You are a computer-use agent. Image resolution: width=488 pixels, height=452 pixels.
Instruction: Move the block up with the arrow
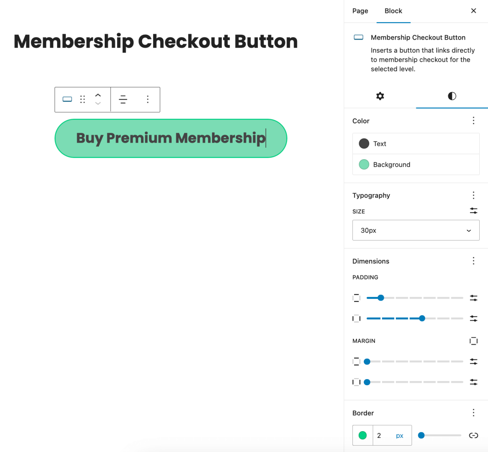click(x=98, y=95)
